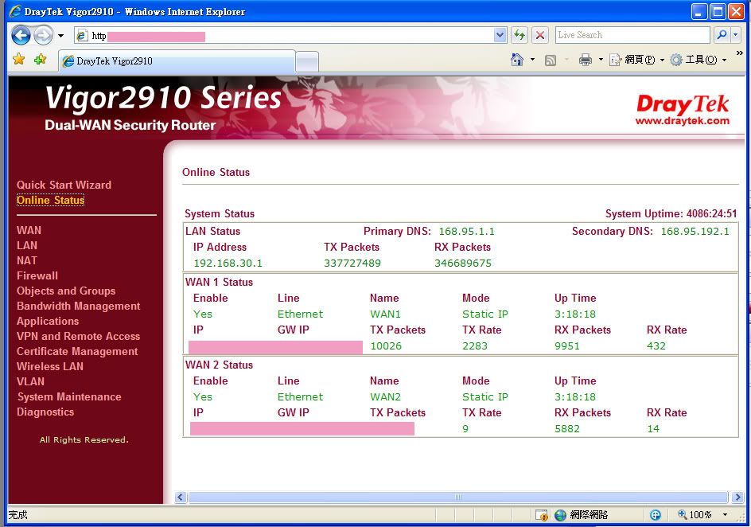
Task: Show more toolbar commands chevron
Action: point(740,53)
